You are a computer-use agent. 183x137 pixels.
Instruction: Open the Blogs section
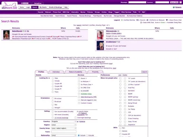[x=110, y=12]
